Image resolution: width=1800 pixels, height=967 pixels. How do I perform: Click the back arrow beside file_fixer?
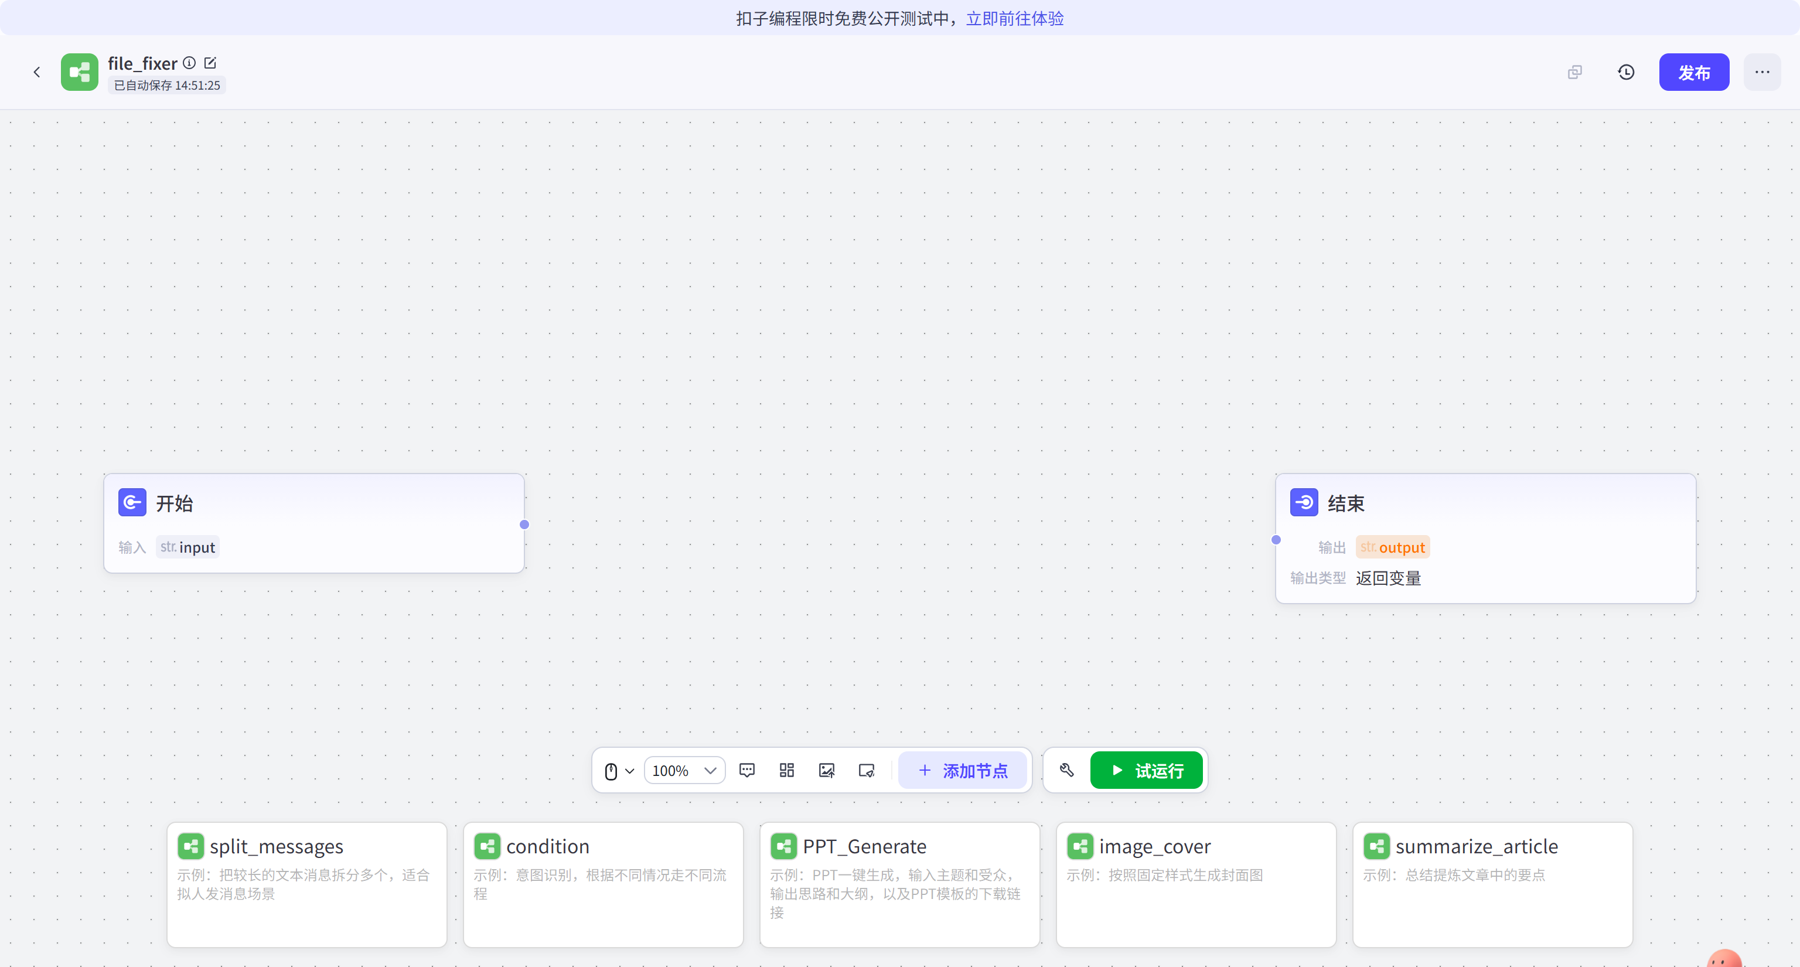point(37,72)
